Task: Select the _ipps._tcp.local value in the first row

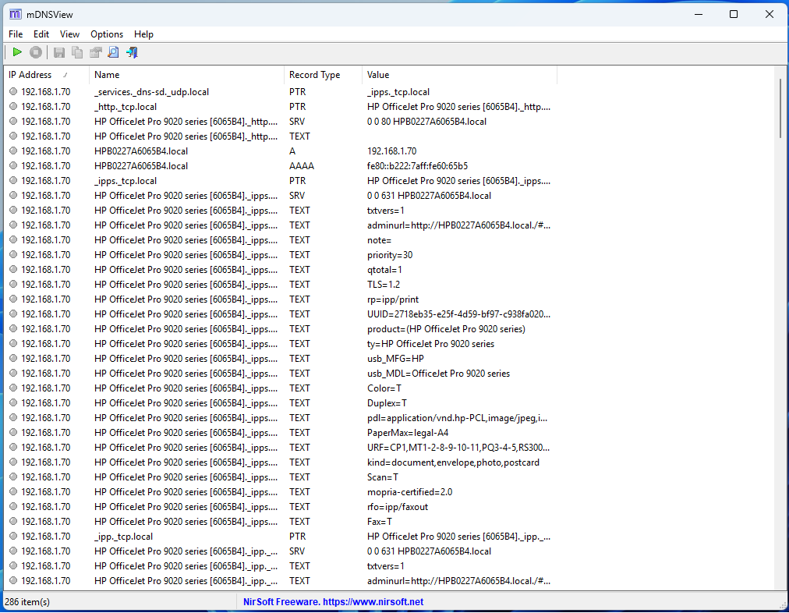Action: point(398,91)
